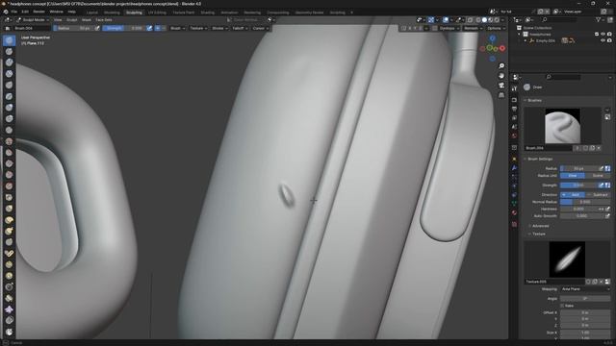
Task: Open the Texture properties tab icon
Action: 514,224
